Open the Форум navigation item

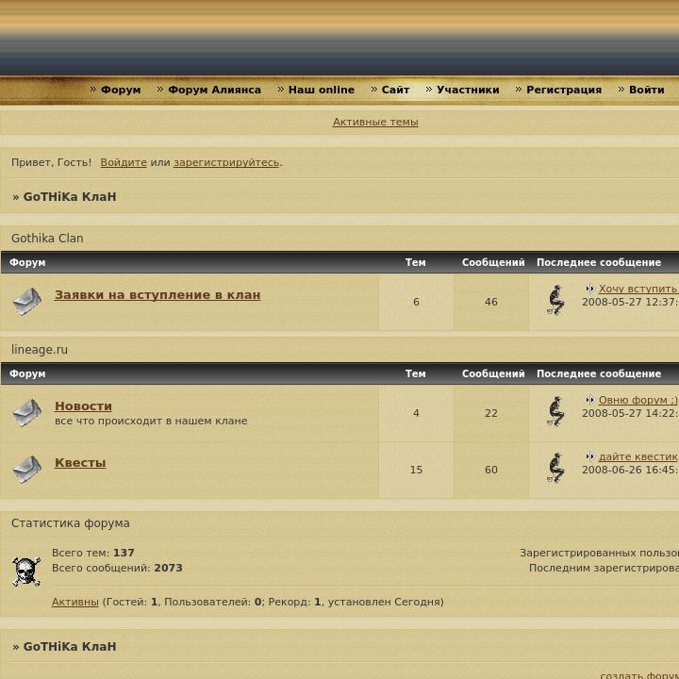[x=121, y=90]
